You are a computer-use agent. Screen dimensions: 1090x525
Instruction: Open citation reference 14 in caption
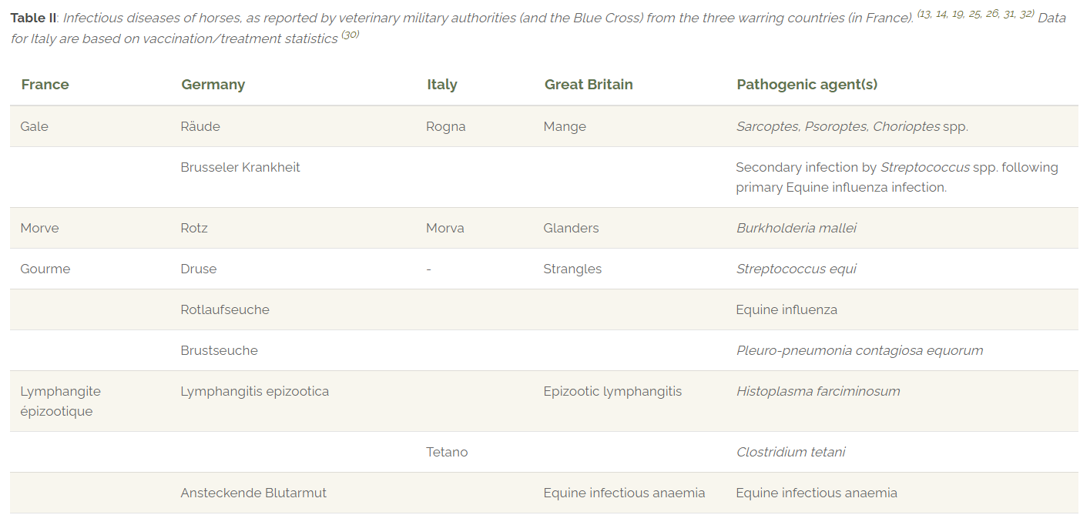tap(943, 14)
